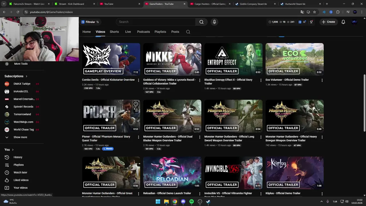Click the Liked videos thumbs-up icon in sidebar
Screen dimensions: 366x206
[x=7, y=180]
